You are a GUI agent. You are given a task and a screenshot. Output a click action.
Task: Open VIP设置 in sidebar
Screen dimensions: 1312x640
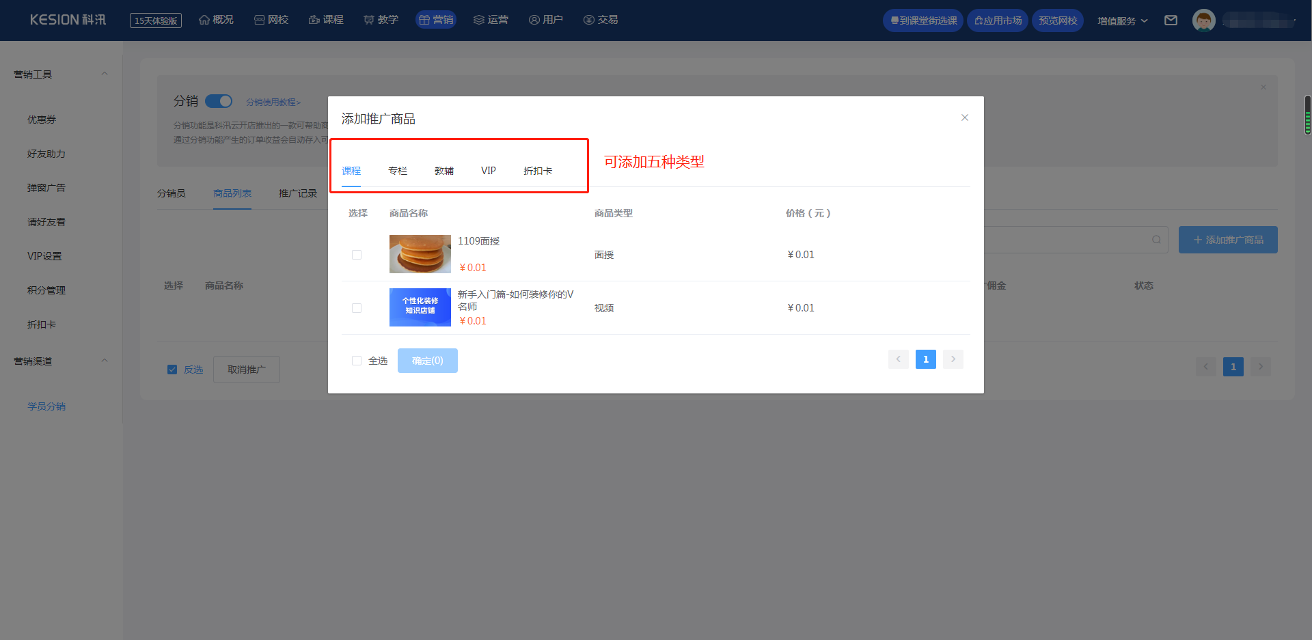(x=44, y=256)
